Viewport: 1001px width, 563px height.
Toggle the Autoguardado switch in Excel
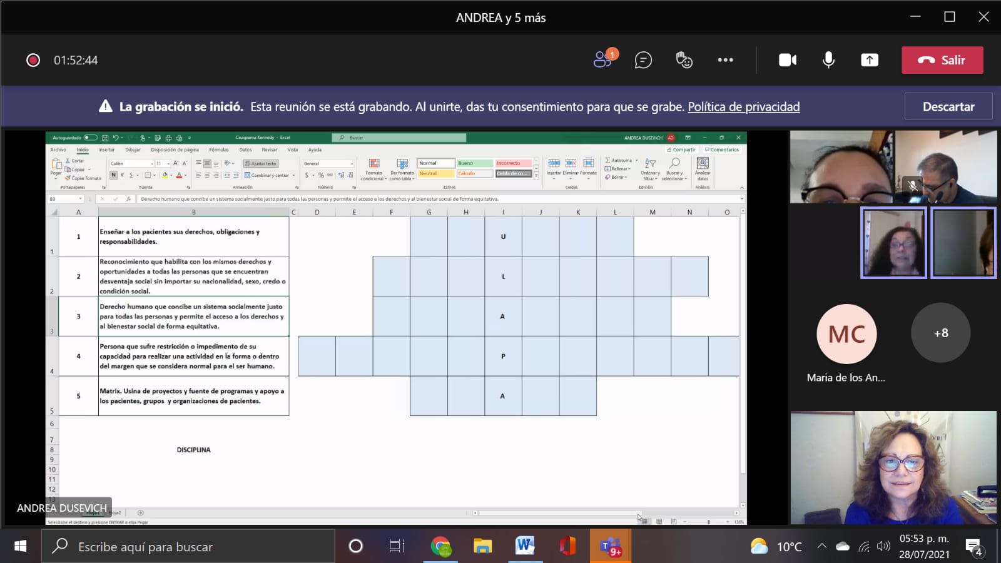(x=91, y=138)
